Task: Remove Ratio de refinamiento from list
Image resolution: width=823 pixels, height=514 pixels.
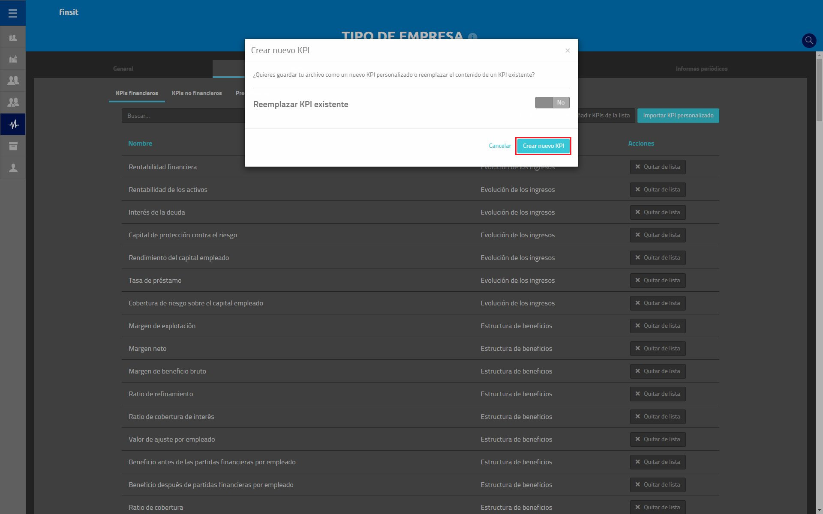Action: [x=658, y=394]
